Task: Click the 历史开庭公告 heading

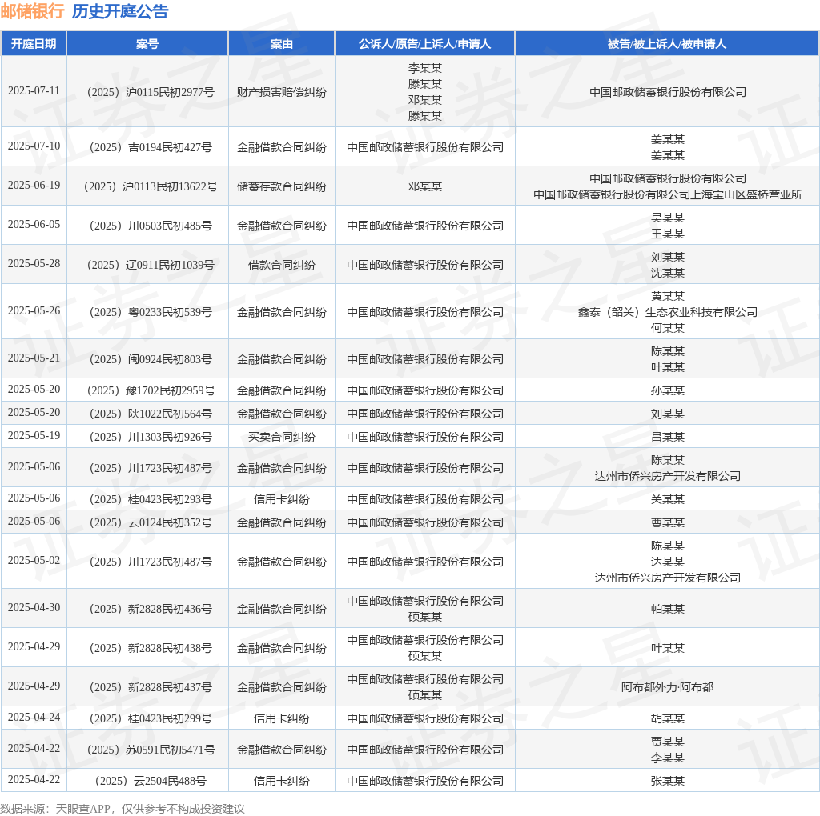Action: pos(120,11)
